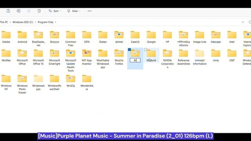Select the Image-Line folder
Screen dimensions: 251x141
pyautogui.click(x=200, y=37)
